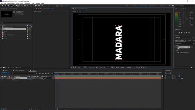Select the Small Screen workspace
The image size is (195, 110).
click(153, 6)
